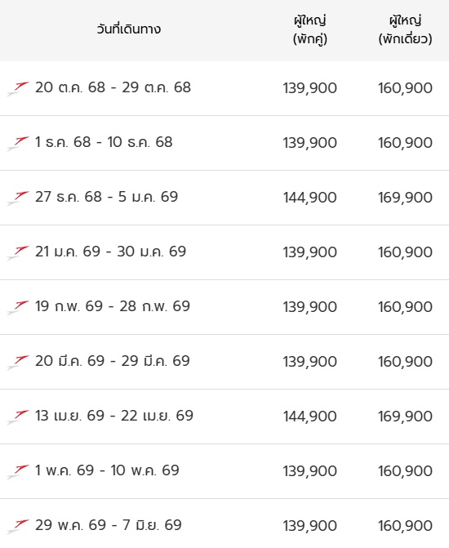Click airline icon beside 1 ธ.ค. 68 departure
Image resolution: width=449 pixels, height=548 pixels.
[x=18, y=143]
